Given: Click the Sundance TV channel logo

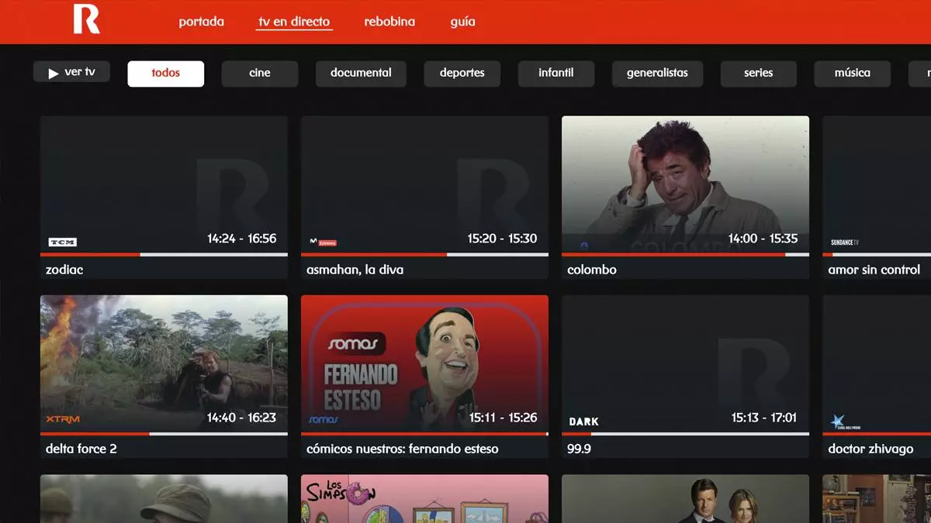Looking at the screenshot, I should 845,243.
